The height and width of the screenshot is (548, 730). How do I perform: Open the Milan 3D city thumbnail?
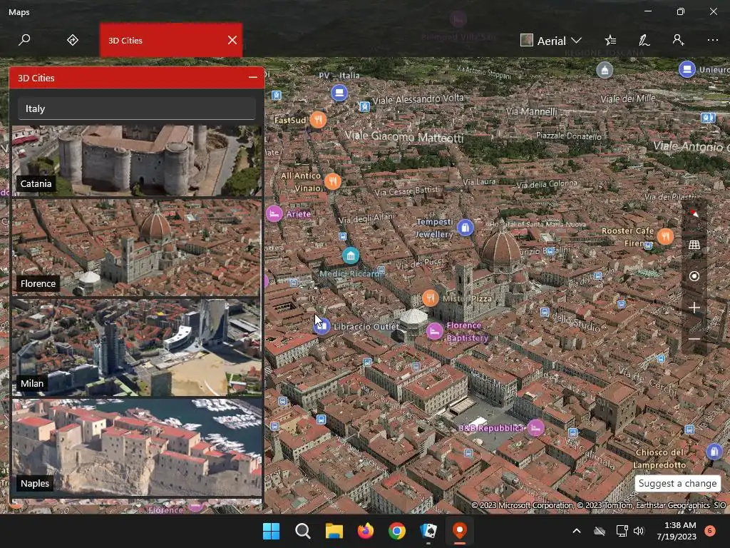136,347
